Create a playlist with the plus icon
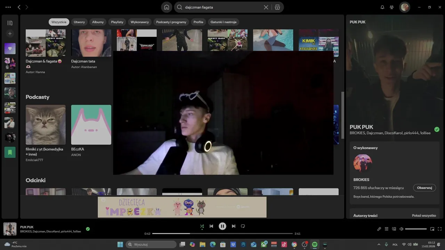This screenshot has width=445, height=250. coord(10,34)
